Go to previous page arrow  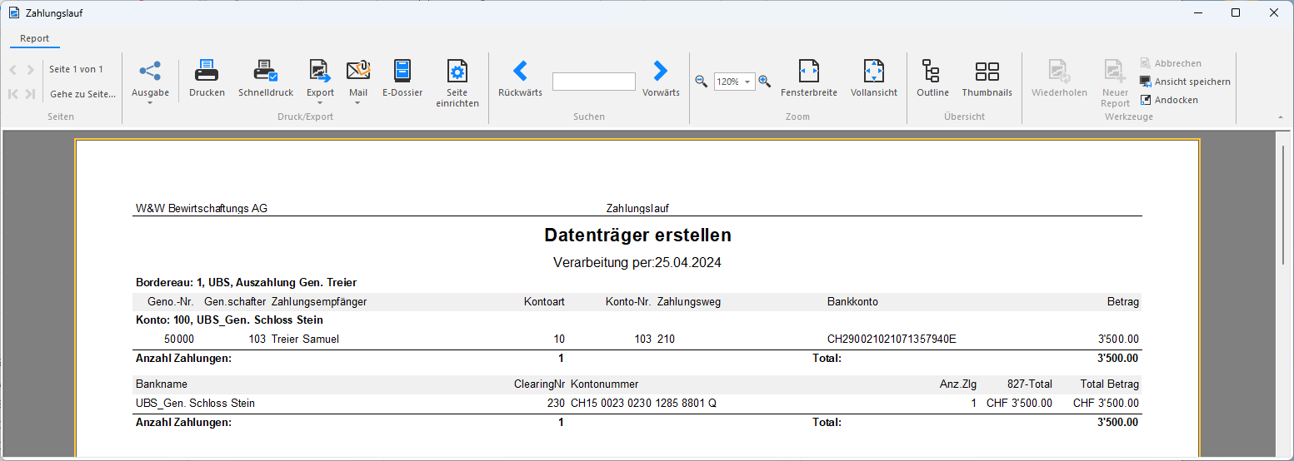pos(13,70)
